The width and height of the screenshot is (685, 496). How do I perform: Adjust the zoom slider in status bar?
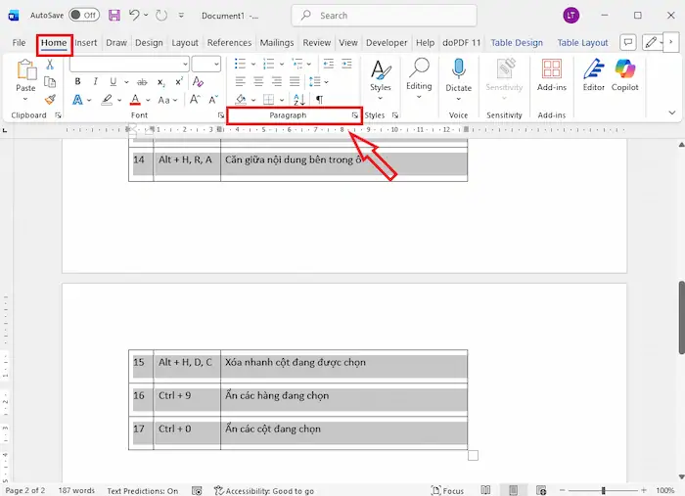click(x=603, y=490)
